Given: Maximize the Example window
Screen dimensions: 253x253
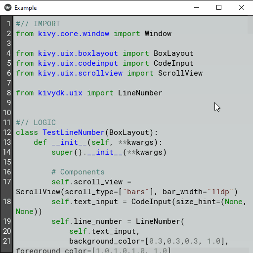Looking at the screenshot, I should (x=219, y=7).
